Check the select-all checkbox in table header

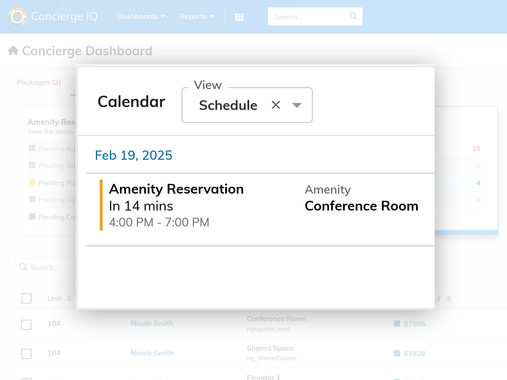[26, 298]
